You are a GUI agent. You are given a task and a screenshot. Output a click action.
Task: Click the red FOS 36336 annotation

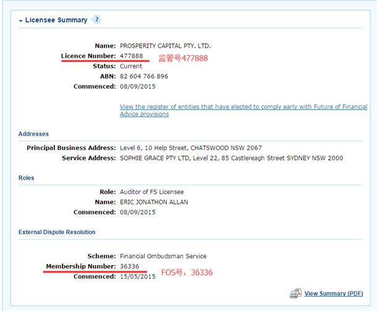click(187, 273)
